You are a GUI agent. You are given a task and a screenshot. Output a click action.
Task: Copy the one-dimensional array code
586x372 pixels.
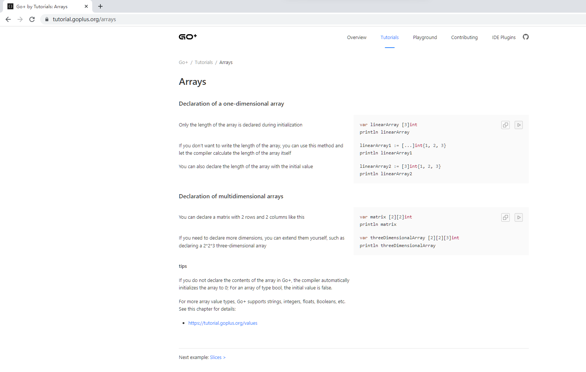505,125
